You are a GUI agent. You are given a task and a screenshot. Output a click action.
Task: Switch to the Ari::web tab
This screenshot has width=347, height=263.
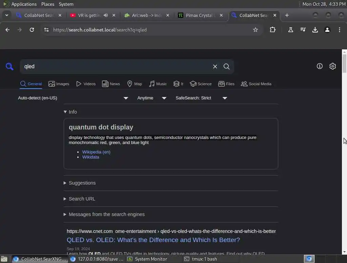tap(143, 15)
